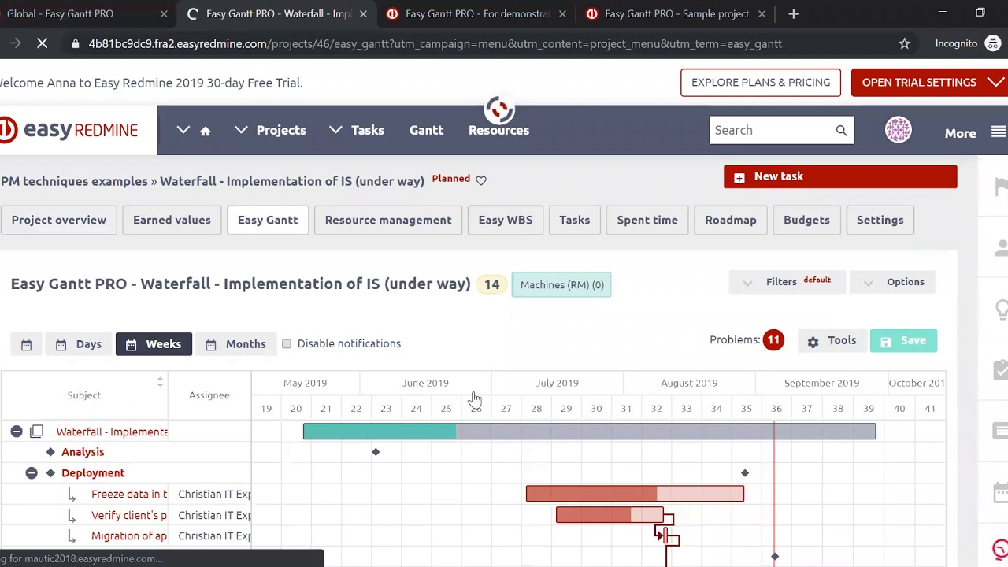The image size is (1008, 567).
Task: Open the Project overview tab
Action: tap(59, 220)
